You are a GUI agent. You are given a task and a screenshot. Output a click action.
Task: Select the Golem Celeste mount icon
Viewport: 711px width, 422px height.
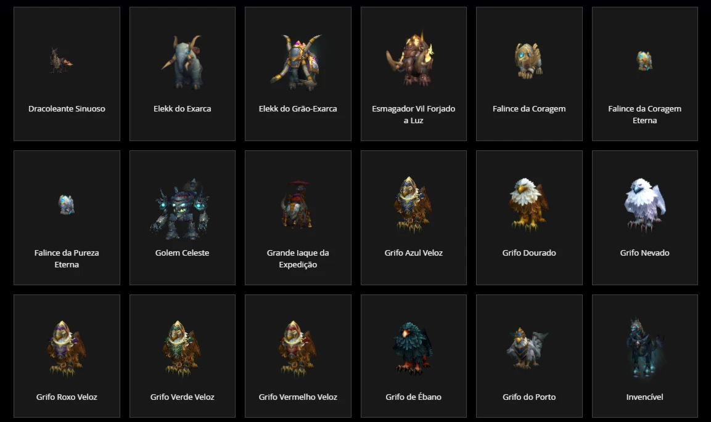(181, 209)
